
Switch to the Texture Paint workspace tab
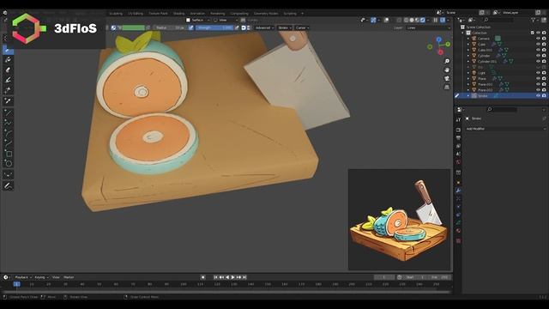(158, 14)
